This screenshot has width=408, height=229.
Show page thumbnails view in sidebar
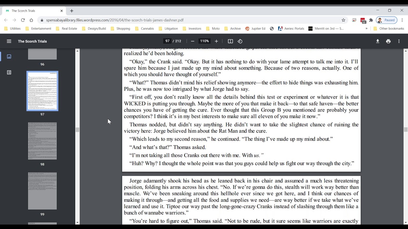click(x=9, y=56)
